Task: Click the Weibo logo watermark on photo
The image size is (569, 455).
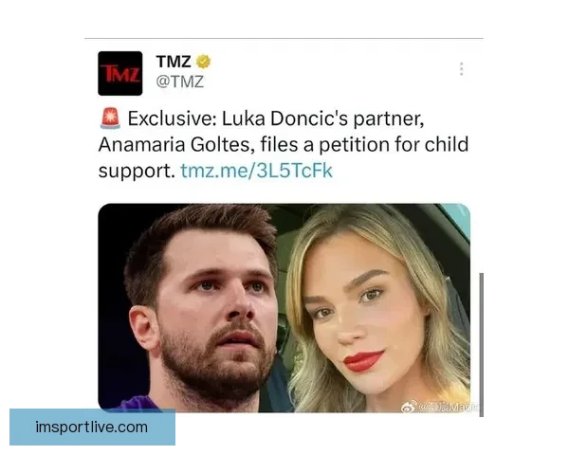Action: pos(409,406)
